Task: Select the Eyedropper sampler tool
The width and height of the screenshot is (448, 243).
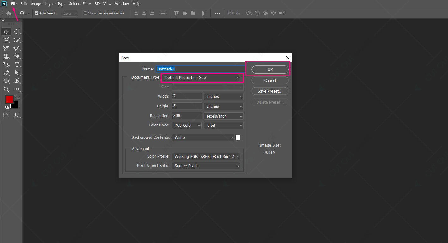Action: coord(6,48)
